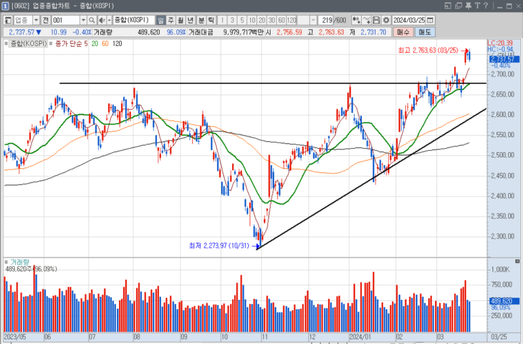Click the screen number 1 icon in title bar
The width and height of the screenshot is (523, 344).
coord(5,6)
